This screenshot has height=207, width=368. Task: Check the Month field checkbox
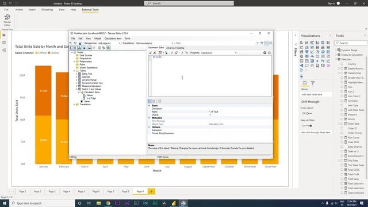[x=342, y=119]
